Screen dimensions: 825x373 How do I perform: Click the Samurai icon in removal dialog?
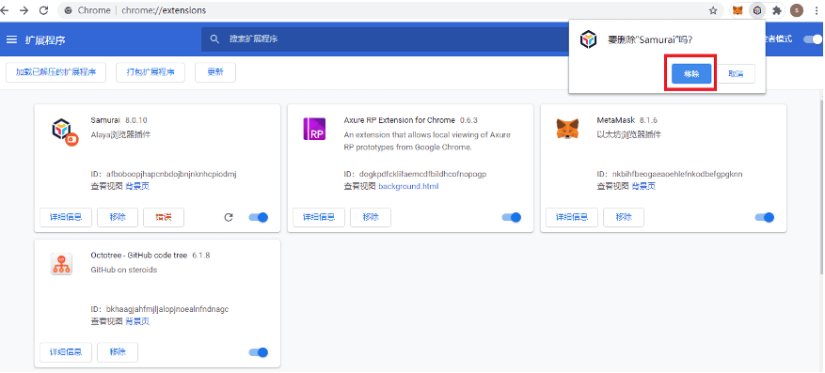click(588, 39)
